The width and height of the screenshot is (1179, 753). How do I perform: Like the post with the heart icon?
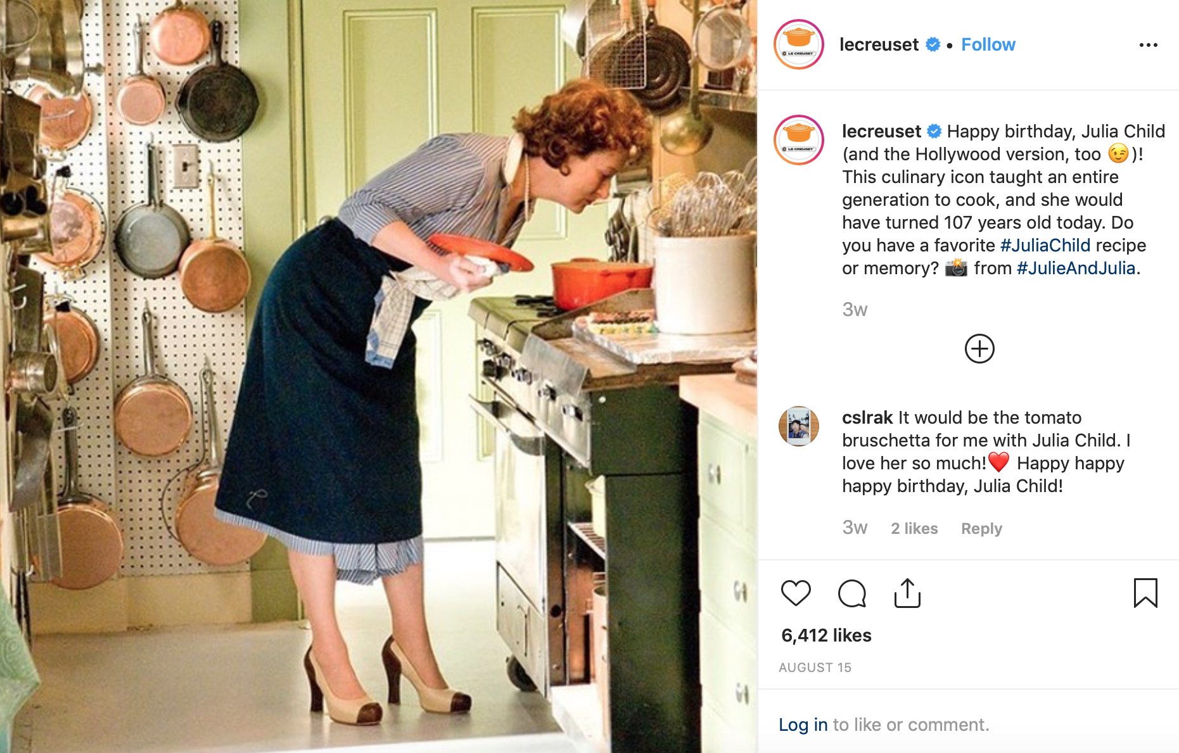[796, 593]
